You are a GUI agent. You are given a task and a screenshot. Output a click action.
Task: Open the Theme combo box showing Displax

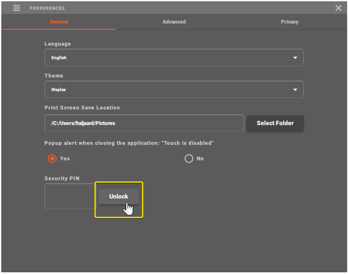point(169,90)
